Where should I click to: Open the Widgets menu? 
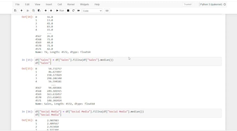(x=84, y=5)
